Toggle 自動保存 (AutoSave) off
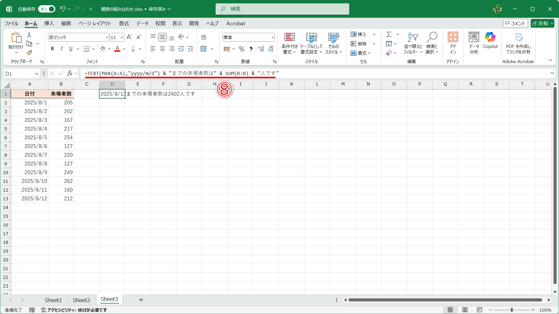 click(46, 9)
